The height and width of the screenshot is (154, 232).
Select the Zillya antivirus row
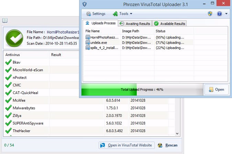coord(89,116)
